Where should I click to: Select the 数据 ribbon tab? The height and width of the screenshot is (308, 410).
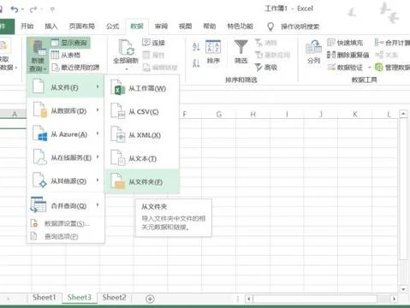pos(137,27)
